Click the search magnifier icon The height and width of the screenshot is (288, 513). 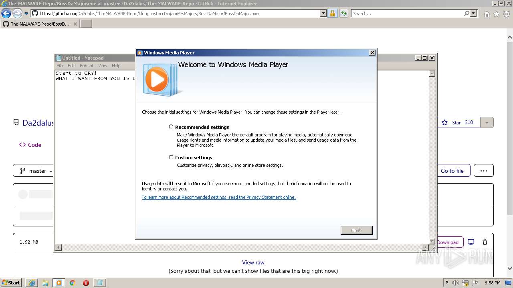pos(467,13)
